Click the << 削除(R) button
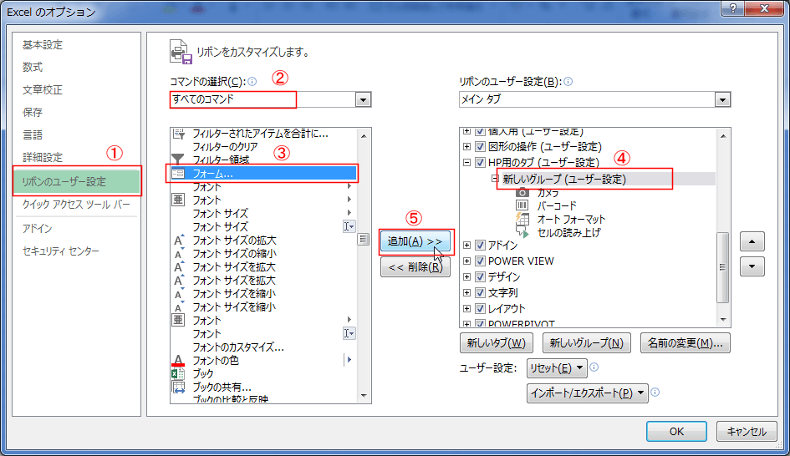 (415, 267)
